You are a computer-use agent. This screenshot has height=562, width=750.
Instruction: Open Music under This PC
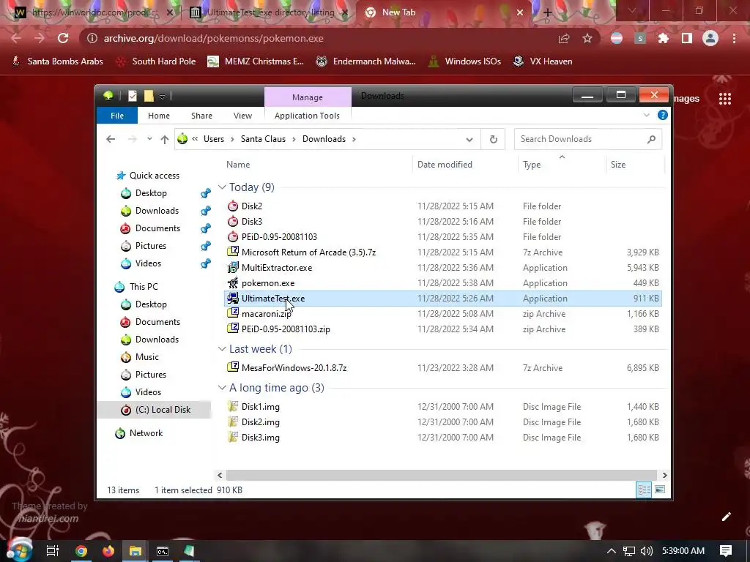[x=146, y=357]
